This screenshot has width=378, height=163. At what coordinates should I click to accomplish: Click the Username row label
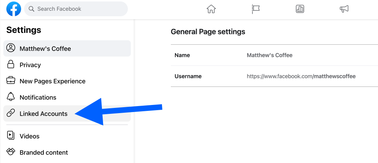(188, 77)
